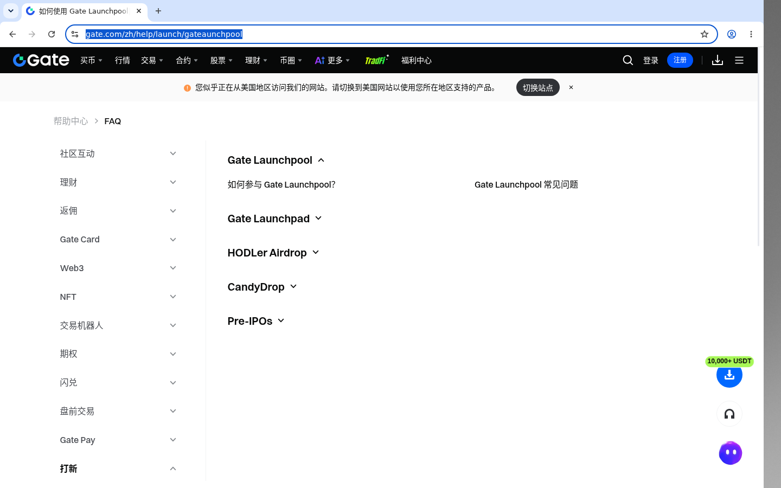The height and width of the screenshot is (488, 781).
Task: Collapse the Gate Launchpool heading
Action: (x=276, y=160)
